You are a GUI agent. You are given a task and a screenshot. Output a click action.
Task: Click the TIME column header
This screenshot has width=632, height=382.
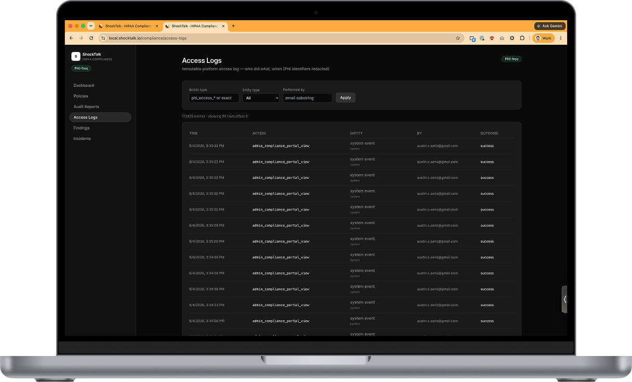coord(193,134)
